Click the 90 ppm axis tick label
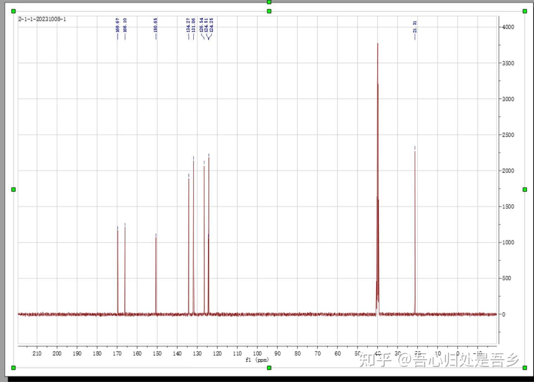Viewport: 534px width, 382px height. pyautogui.click(x=278, y=353)
